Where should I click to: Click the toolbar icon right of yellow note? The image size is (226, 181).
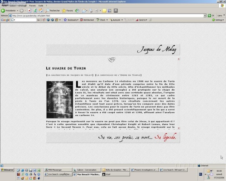click(x=110, y=11)
